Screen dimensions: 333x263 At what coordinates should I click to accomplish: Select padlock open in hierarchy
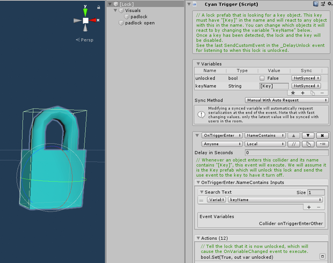pyautogui.click(x=140, y=23)
